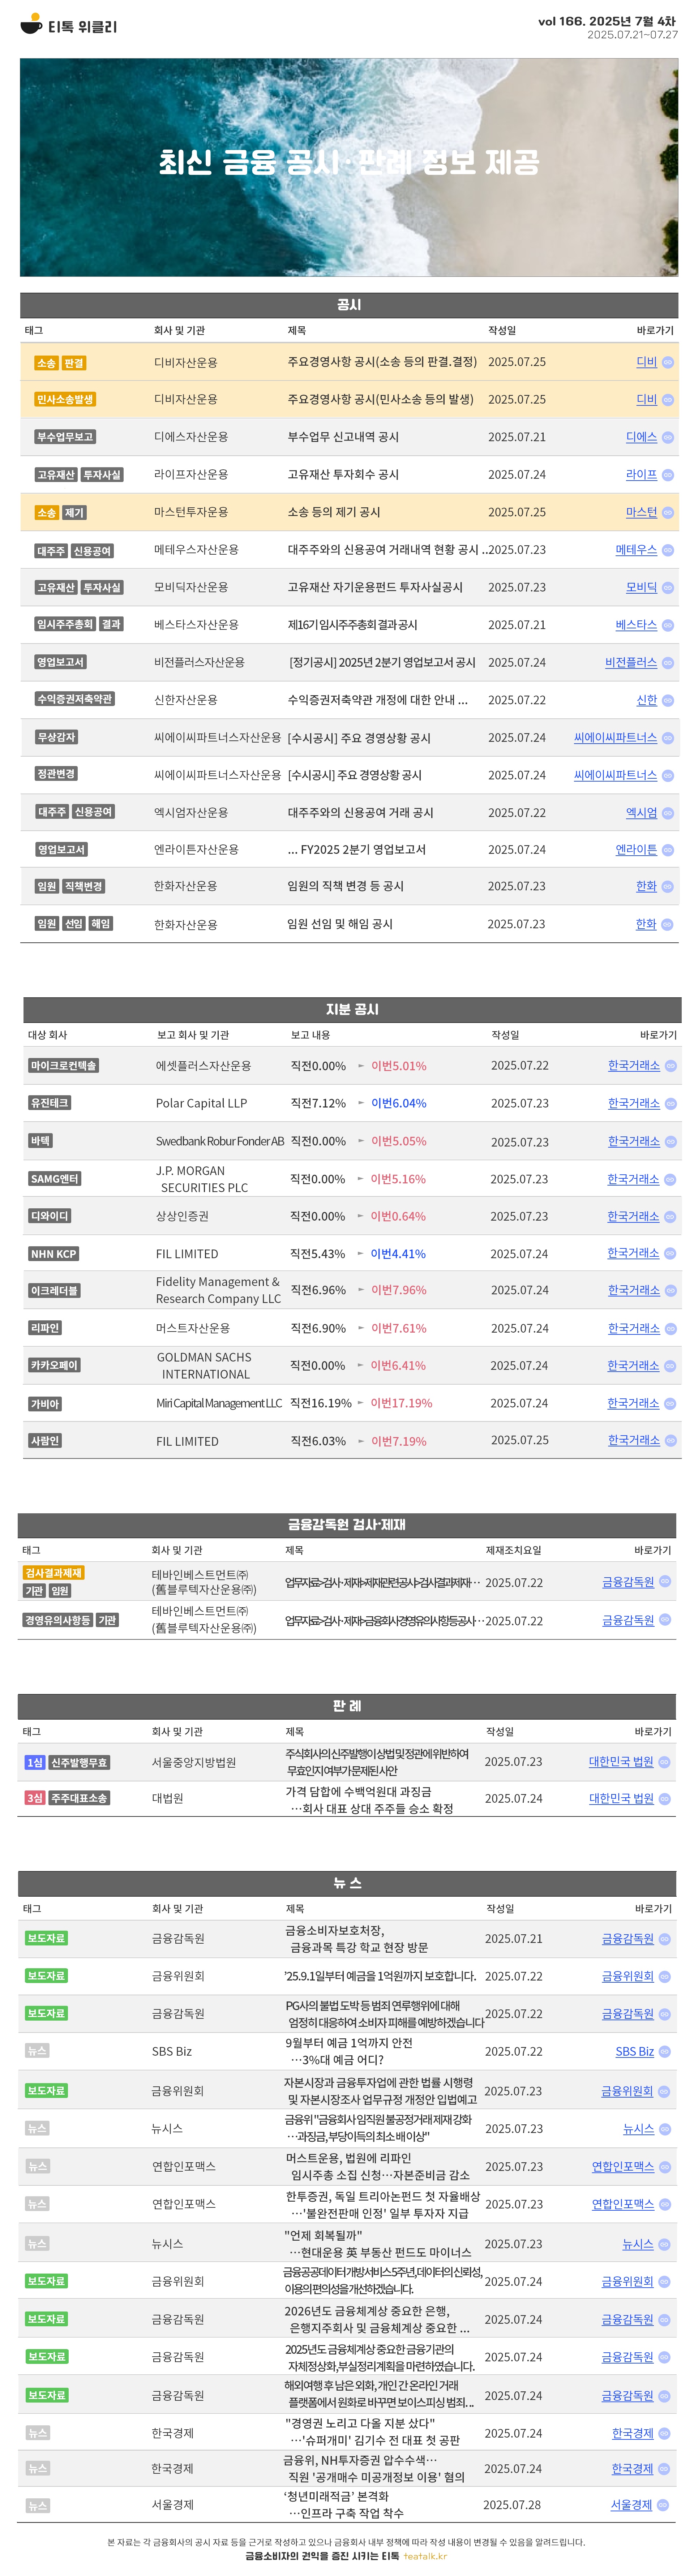Screen dimensions: 694x2576
Task: Click the vol 166 issue label
Action: (607, 21)
